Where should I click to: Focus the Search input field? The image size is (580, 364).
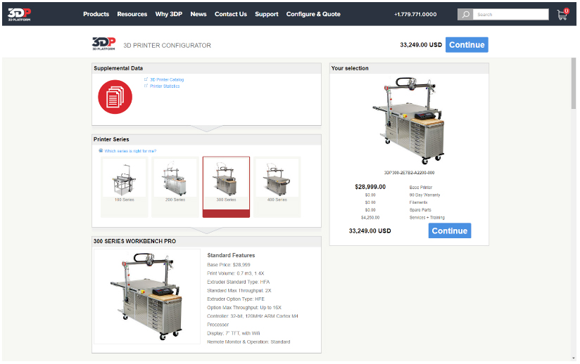pyautogui.click(x=511, y=14)
